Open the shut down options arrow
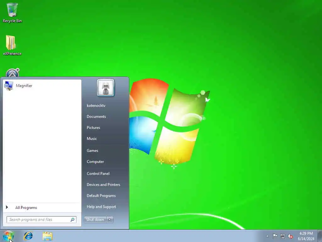Screen dimensions: 322x242 tap(110, 220)
